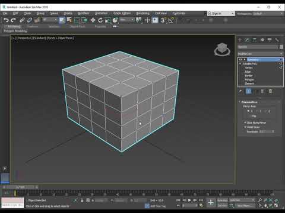Open the Sign In dropdown
This screenshot has height=213, width=285.
click(x=221, y=14)
